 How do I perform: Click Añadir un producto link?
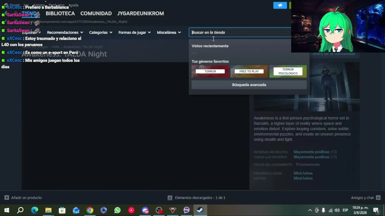[x=26, y=198]
